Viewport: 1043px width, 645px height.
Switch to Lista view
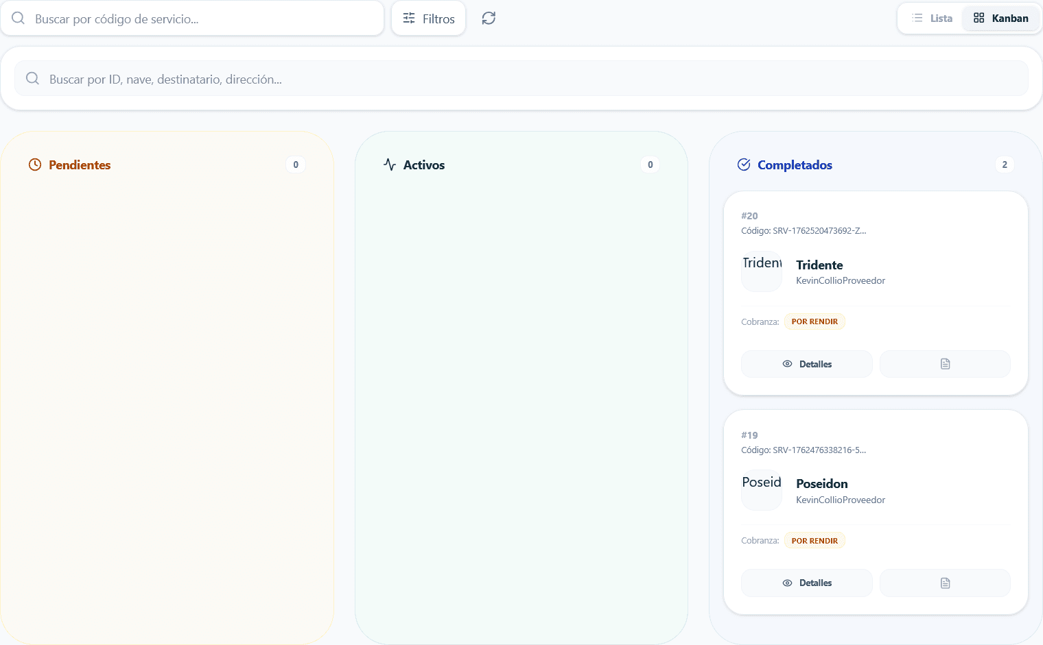pyautogui.click(x=932, y=19)
